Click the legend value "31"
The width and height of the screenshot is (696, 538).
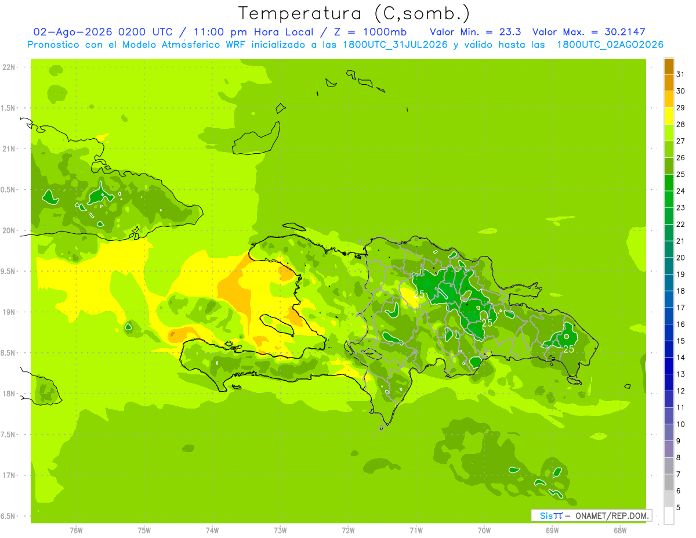point(681,75)
